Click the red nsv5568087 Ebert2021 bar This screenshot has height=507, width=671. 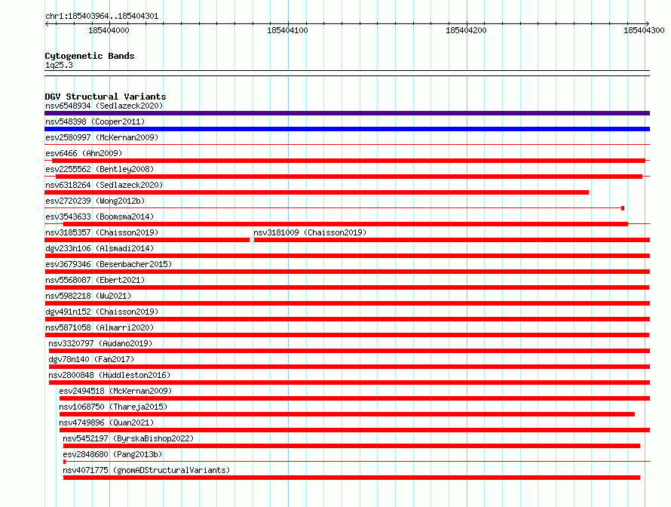tap(347, 287)
